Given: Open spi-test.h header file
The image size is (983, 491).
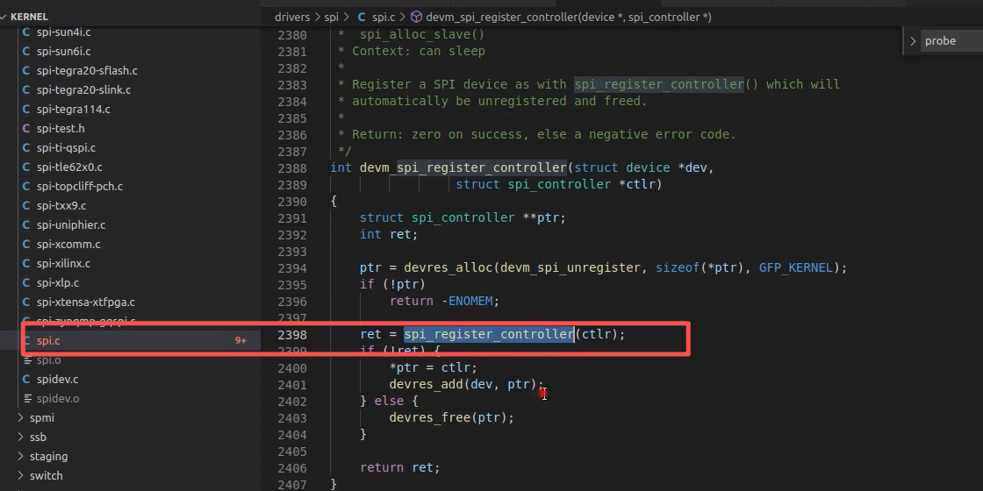Looking at the screenshot, I should (x=61, y=128).
